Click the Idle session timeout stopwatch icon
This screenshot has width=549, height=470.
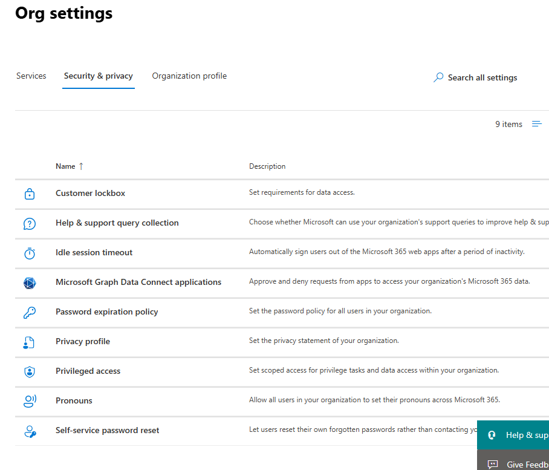[x=29, y=253]
